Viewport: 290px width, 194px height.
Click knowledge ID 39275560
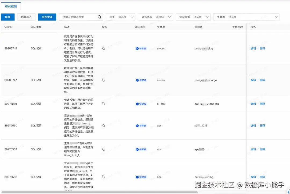click(x=11, y=125)
